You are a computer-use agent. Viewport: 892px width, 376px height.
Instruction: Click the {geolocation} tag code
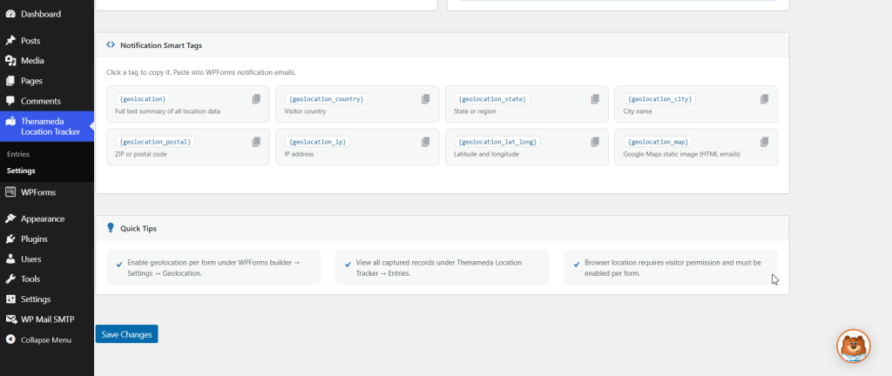(143, 99)
